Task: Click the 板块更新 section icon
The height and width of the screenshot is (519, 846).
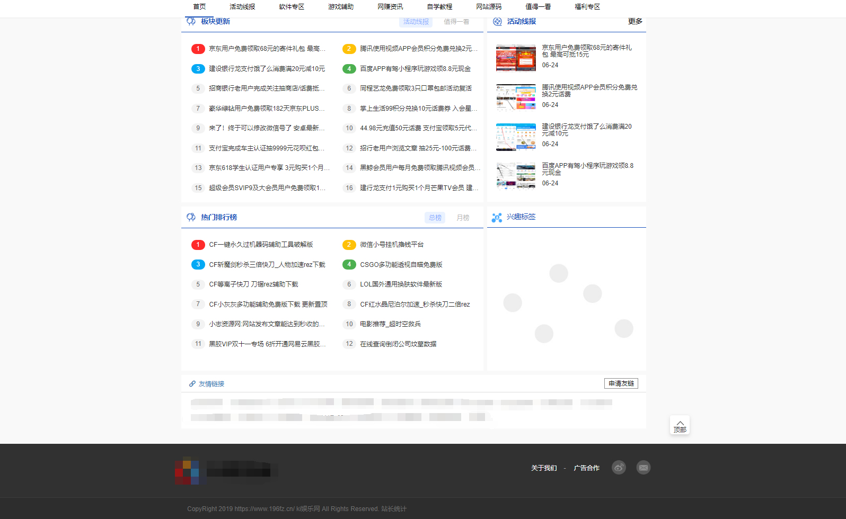Action: point(191,21)
